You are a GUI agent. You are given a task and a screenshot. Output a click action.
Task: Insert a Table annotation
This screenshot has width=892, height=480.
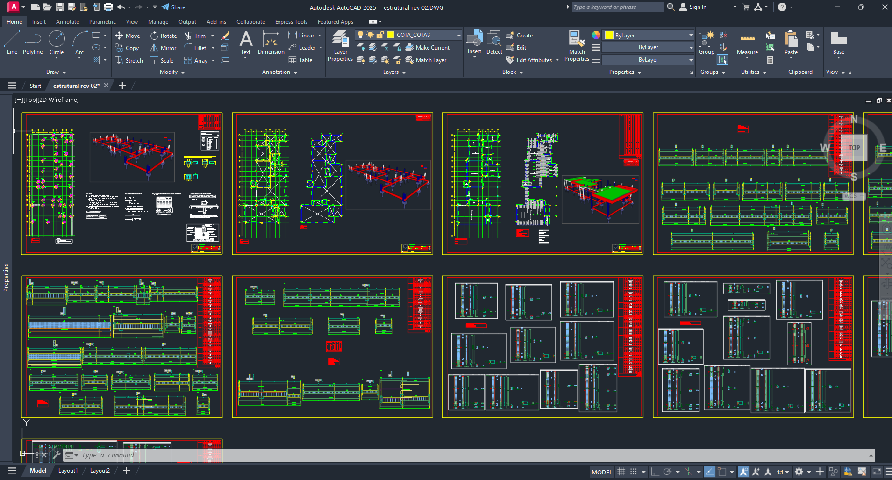tap(300, 60)
